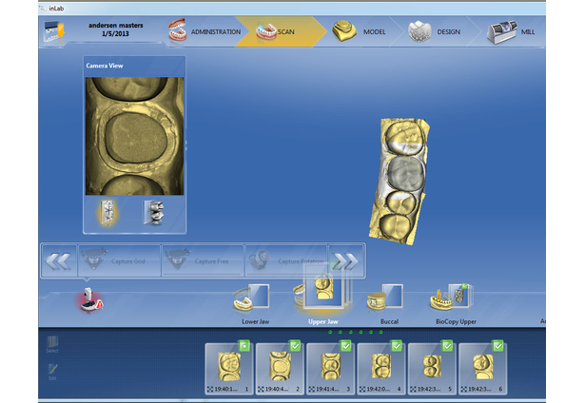Select scan thumbnail number 4
The image size is (585, 403).
381,369
